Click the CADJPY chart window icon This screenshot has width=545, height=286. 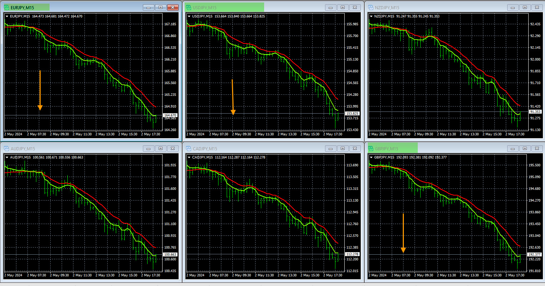coord(188,149)
